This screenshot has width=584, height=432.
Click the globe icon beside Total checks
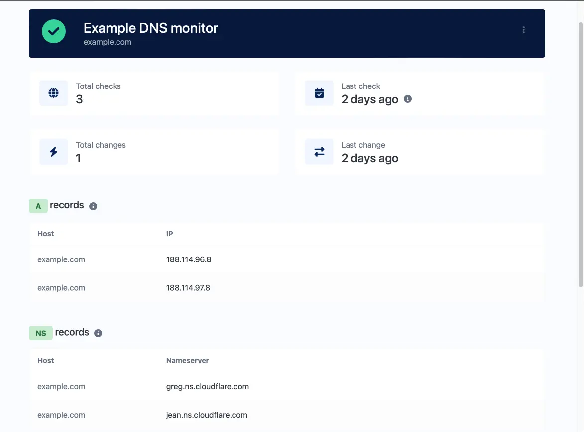click(54, 93)
